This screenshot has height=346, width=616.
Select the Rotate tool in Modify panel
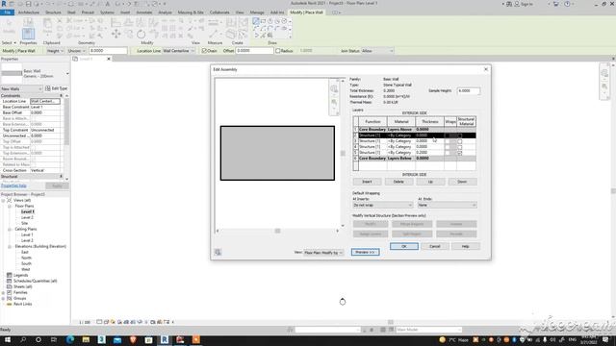(141, 35)
